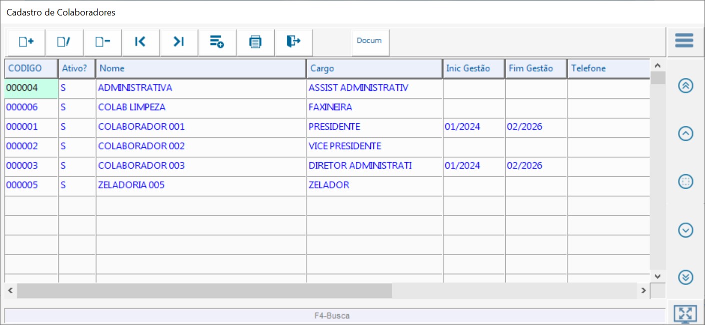Screen dimensions: 705x325
Task: Click the single chevron down circle icon
Action: [686, 230]
